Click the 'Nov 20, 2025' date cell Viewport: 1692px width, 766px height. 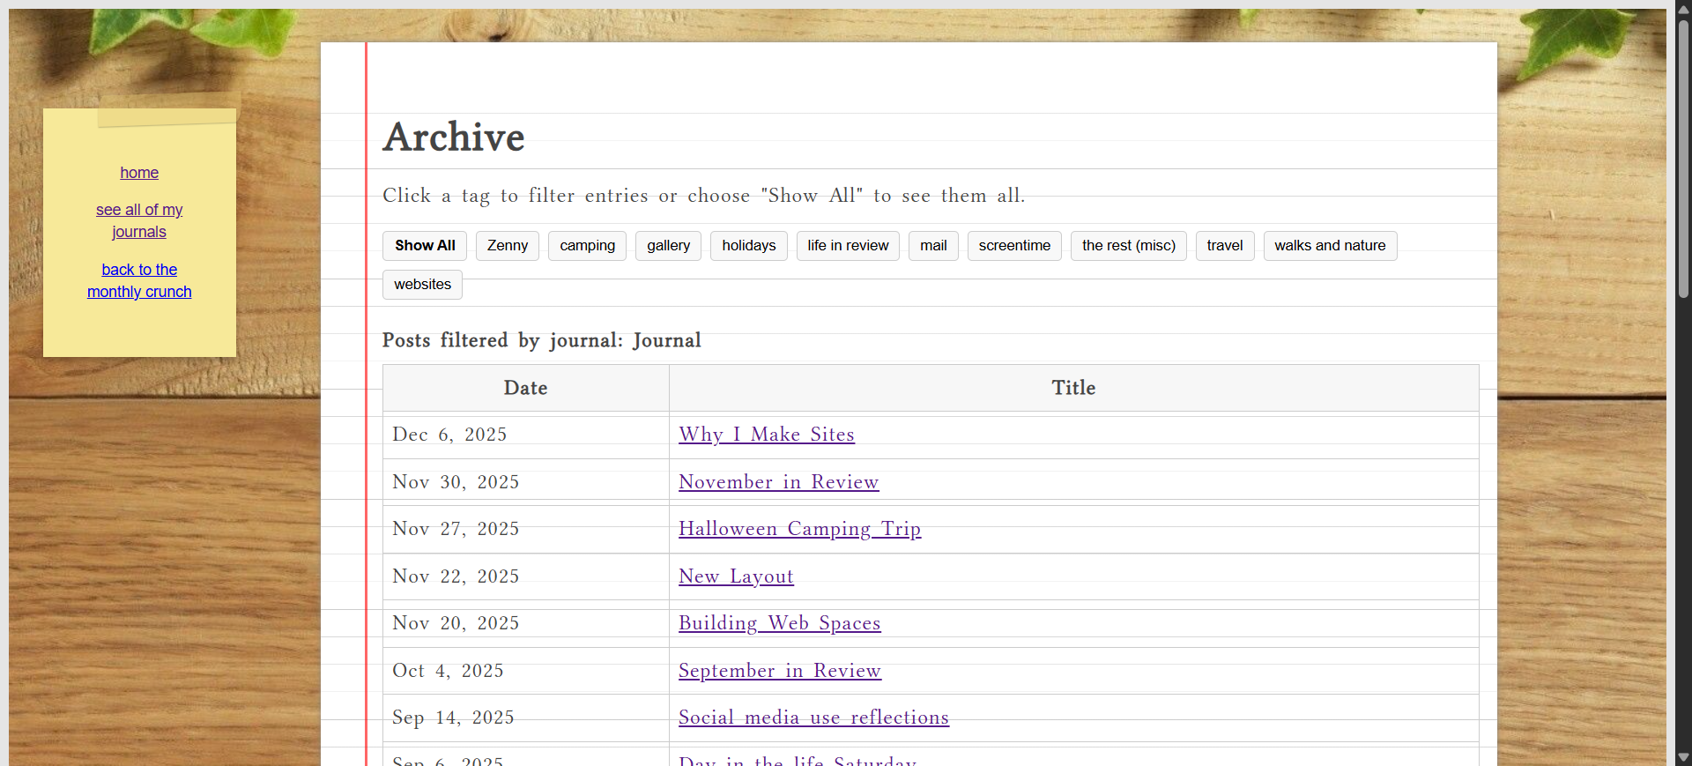click(526, 623)
